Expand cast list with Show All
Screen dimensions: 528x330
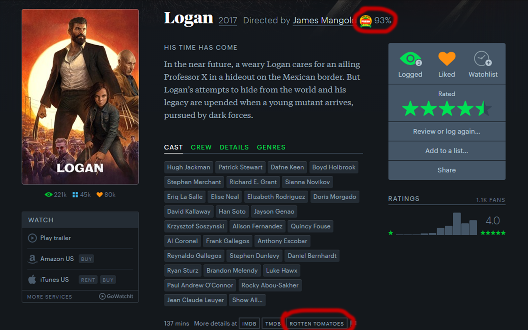pos(247,300)
